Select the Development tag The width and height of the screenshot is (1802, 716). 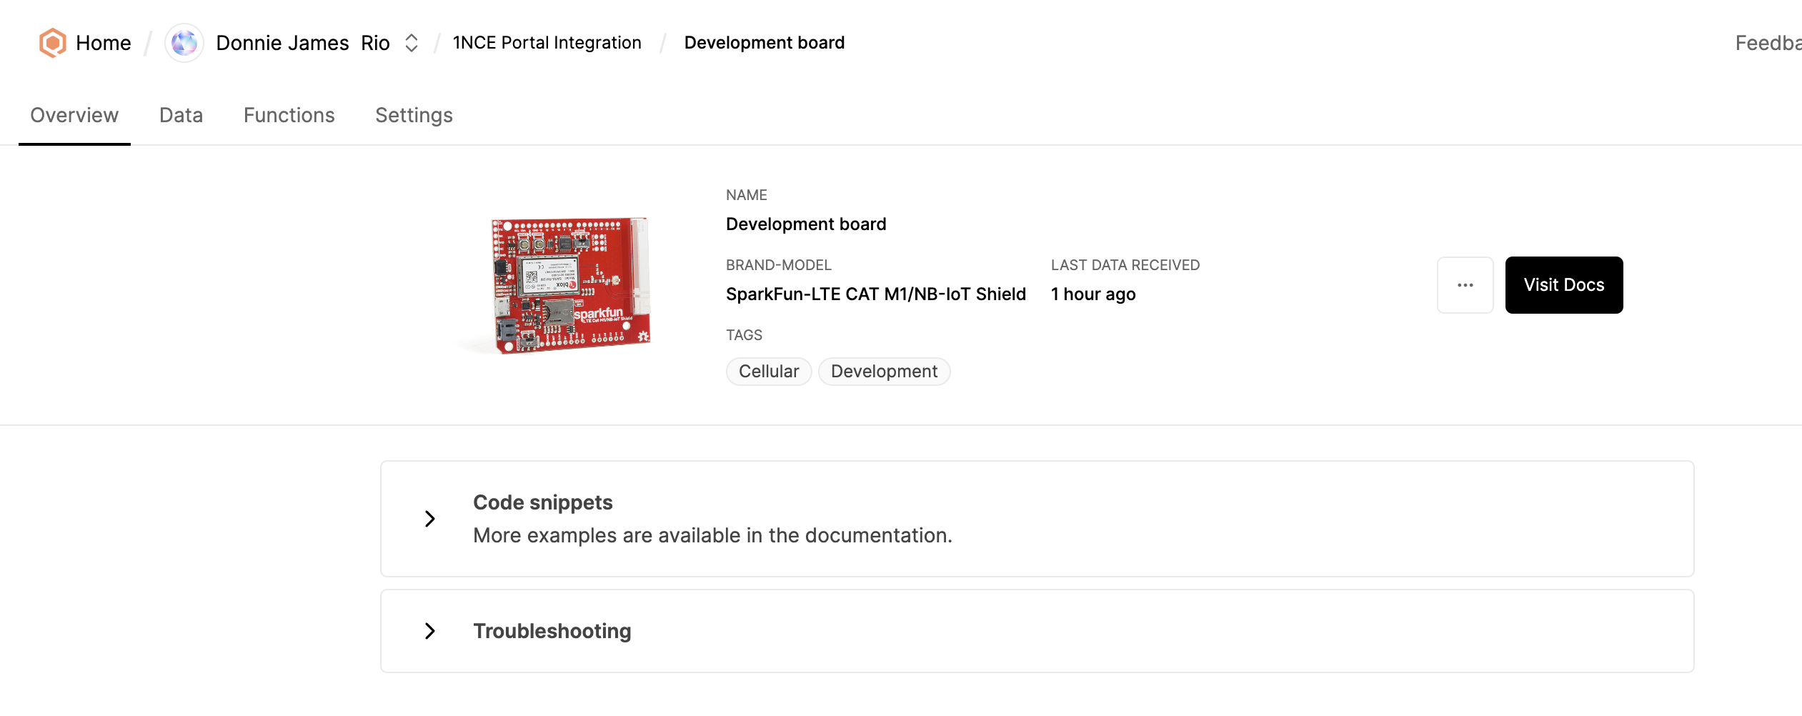[884, 372]
